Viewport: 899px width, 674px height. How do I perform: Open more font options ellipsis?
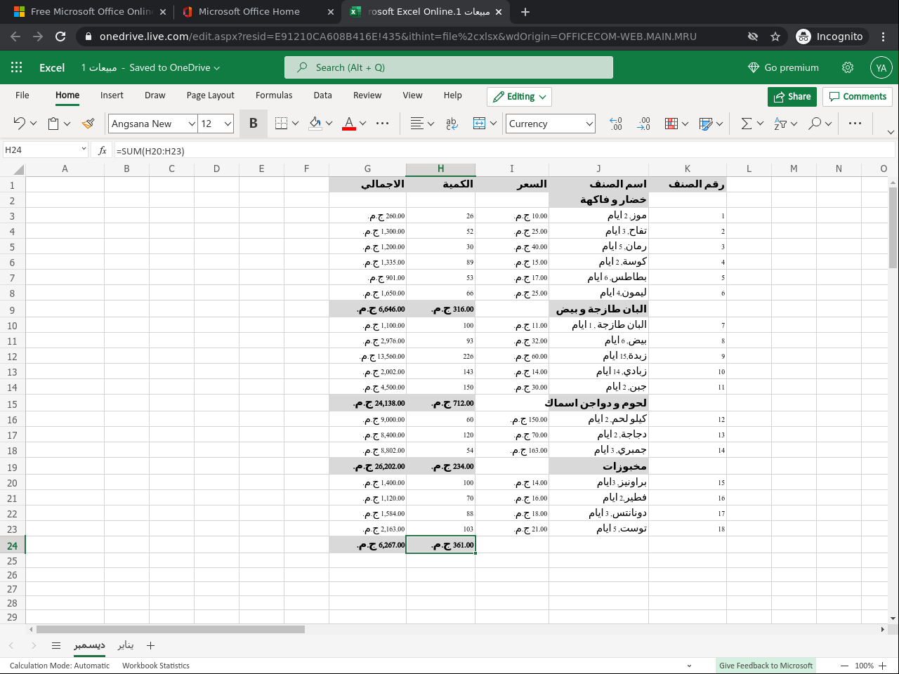pos(382,124)
